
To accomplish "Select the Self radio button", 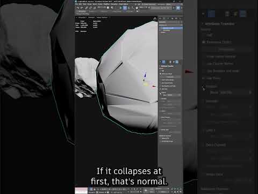I will coord(161,71).
